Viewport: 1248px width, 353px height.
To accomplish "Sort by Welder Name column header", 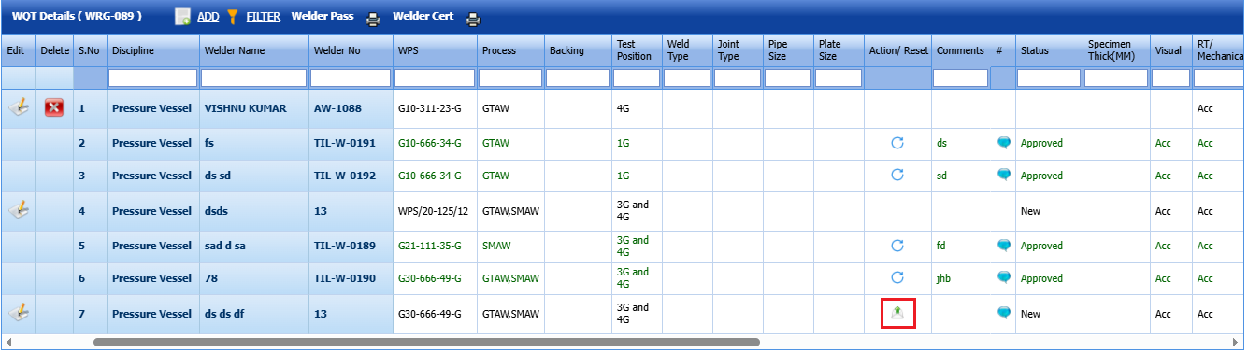I will [x=235, y=50].
